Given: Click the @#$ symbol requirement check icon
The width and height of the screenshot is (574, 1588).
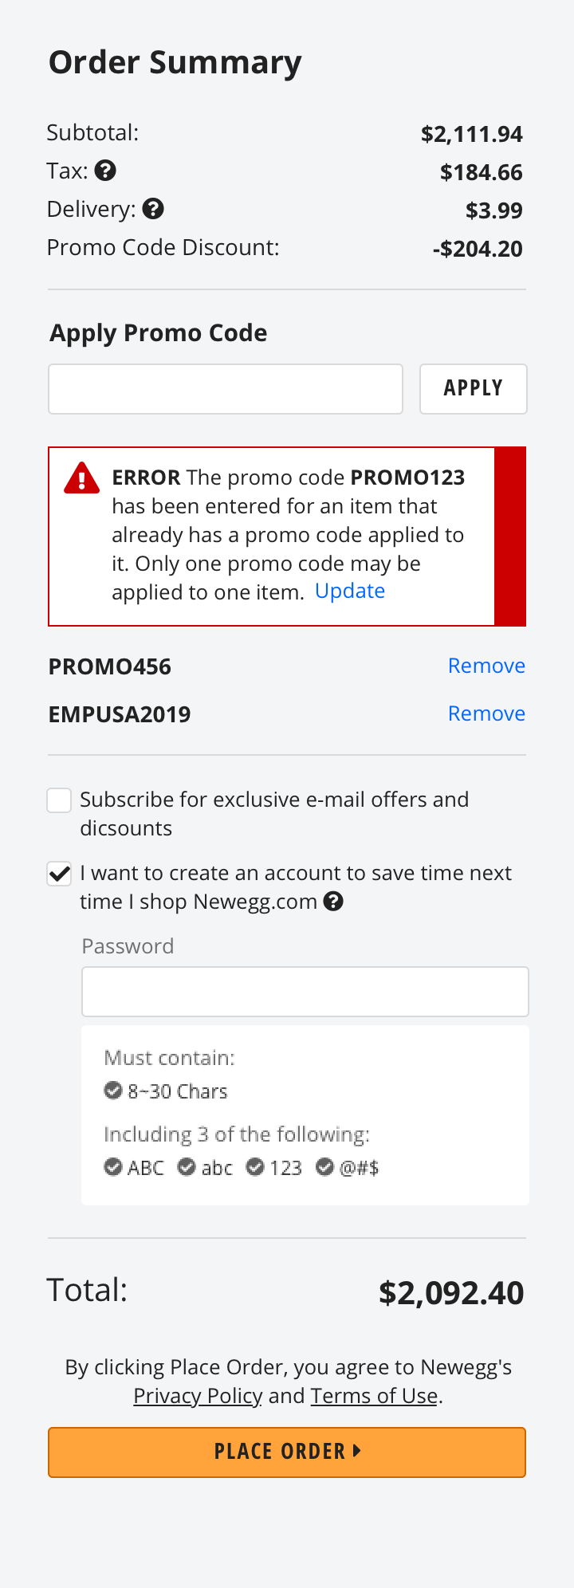Looking at the screenshot, I should point(324,1167).
